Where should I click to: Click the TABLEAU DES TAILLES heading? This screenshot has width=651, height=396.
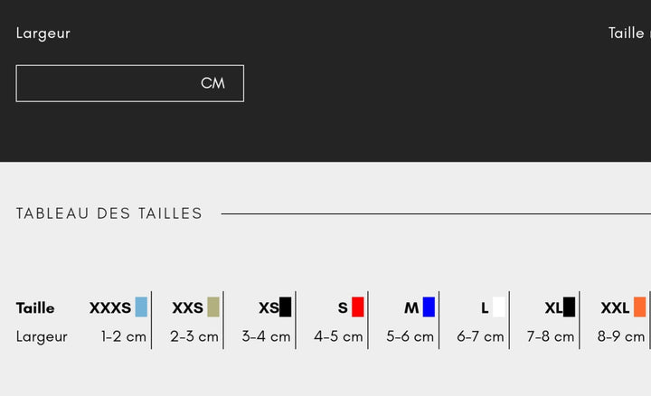point(109,213)
